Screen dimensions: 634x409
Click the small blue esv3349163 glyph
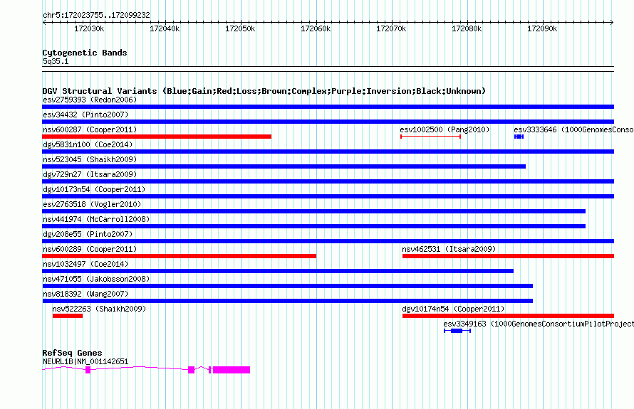457,331
